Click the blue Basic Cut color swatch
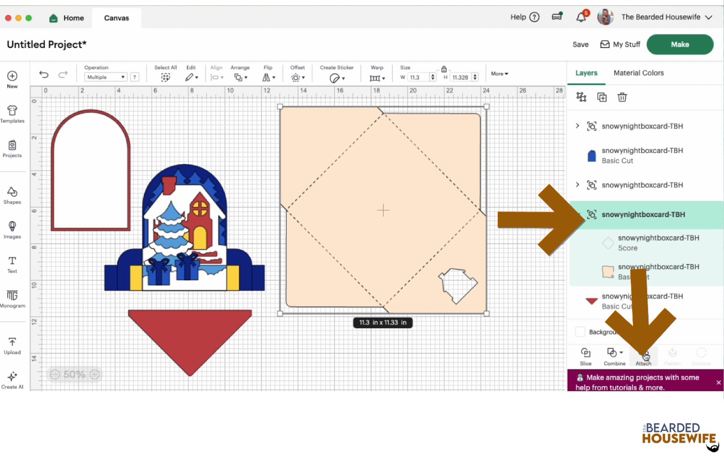The height and width of the screenshot is (460, 724). tap(591, 156)
